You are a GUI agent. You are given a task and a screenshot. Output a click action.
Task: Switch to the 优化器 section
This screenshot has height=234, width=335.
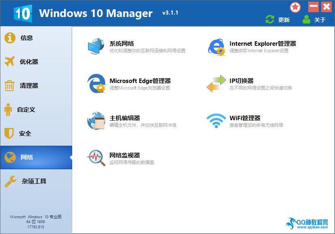coord(36,62)
